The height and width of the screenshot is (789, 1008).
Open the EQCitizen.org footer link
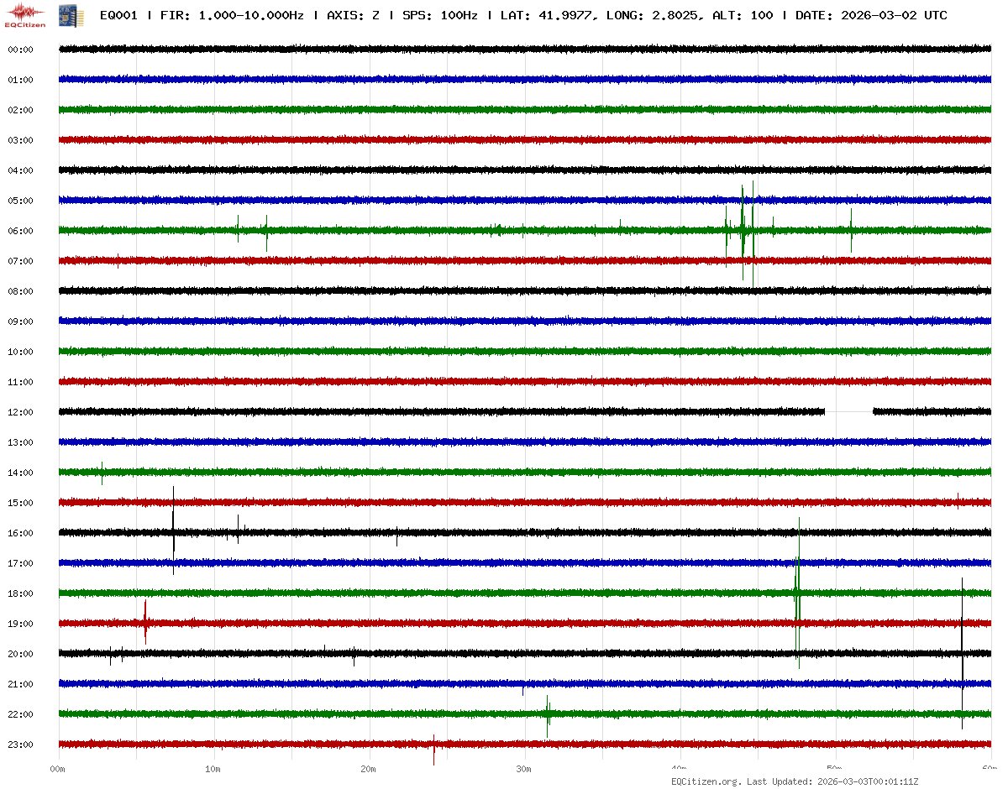pos(706,781)
